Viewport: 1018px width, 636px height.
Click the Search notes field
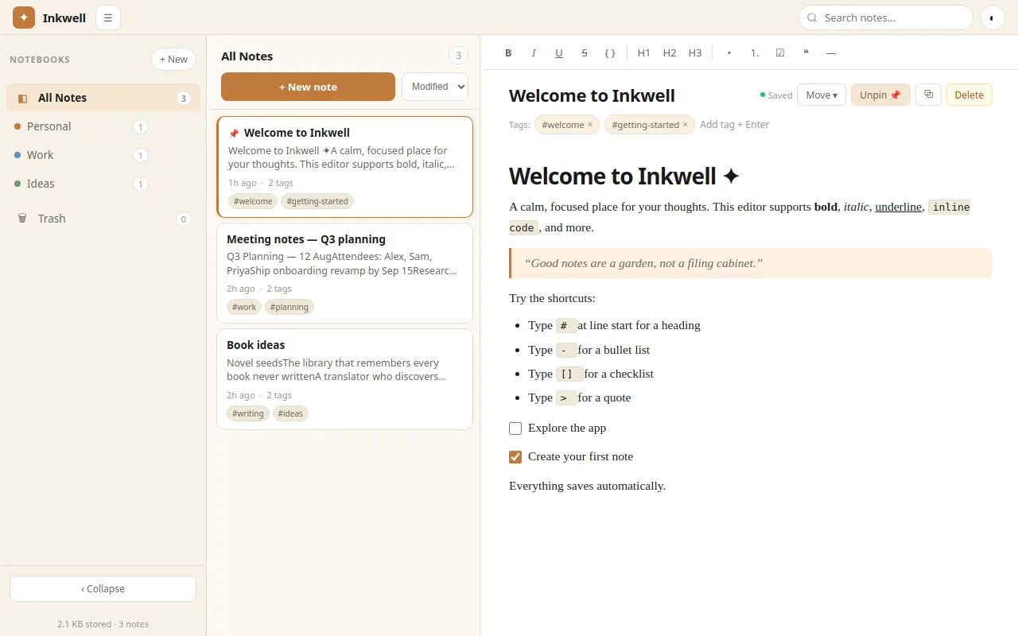coord(885,17)
